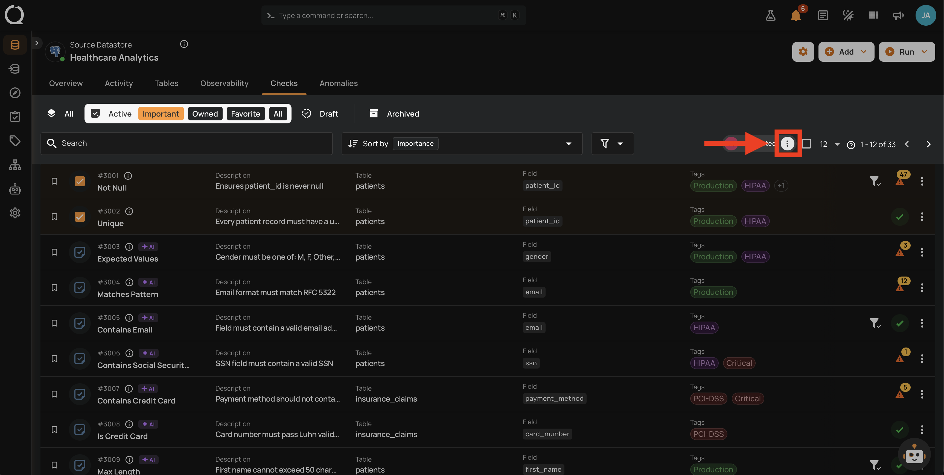
Task: Open the Sort by Importance dropdown
Action: tap(462, 143)
